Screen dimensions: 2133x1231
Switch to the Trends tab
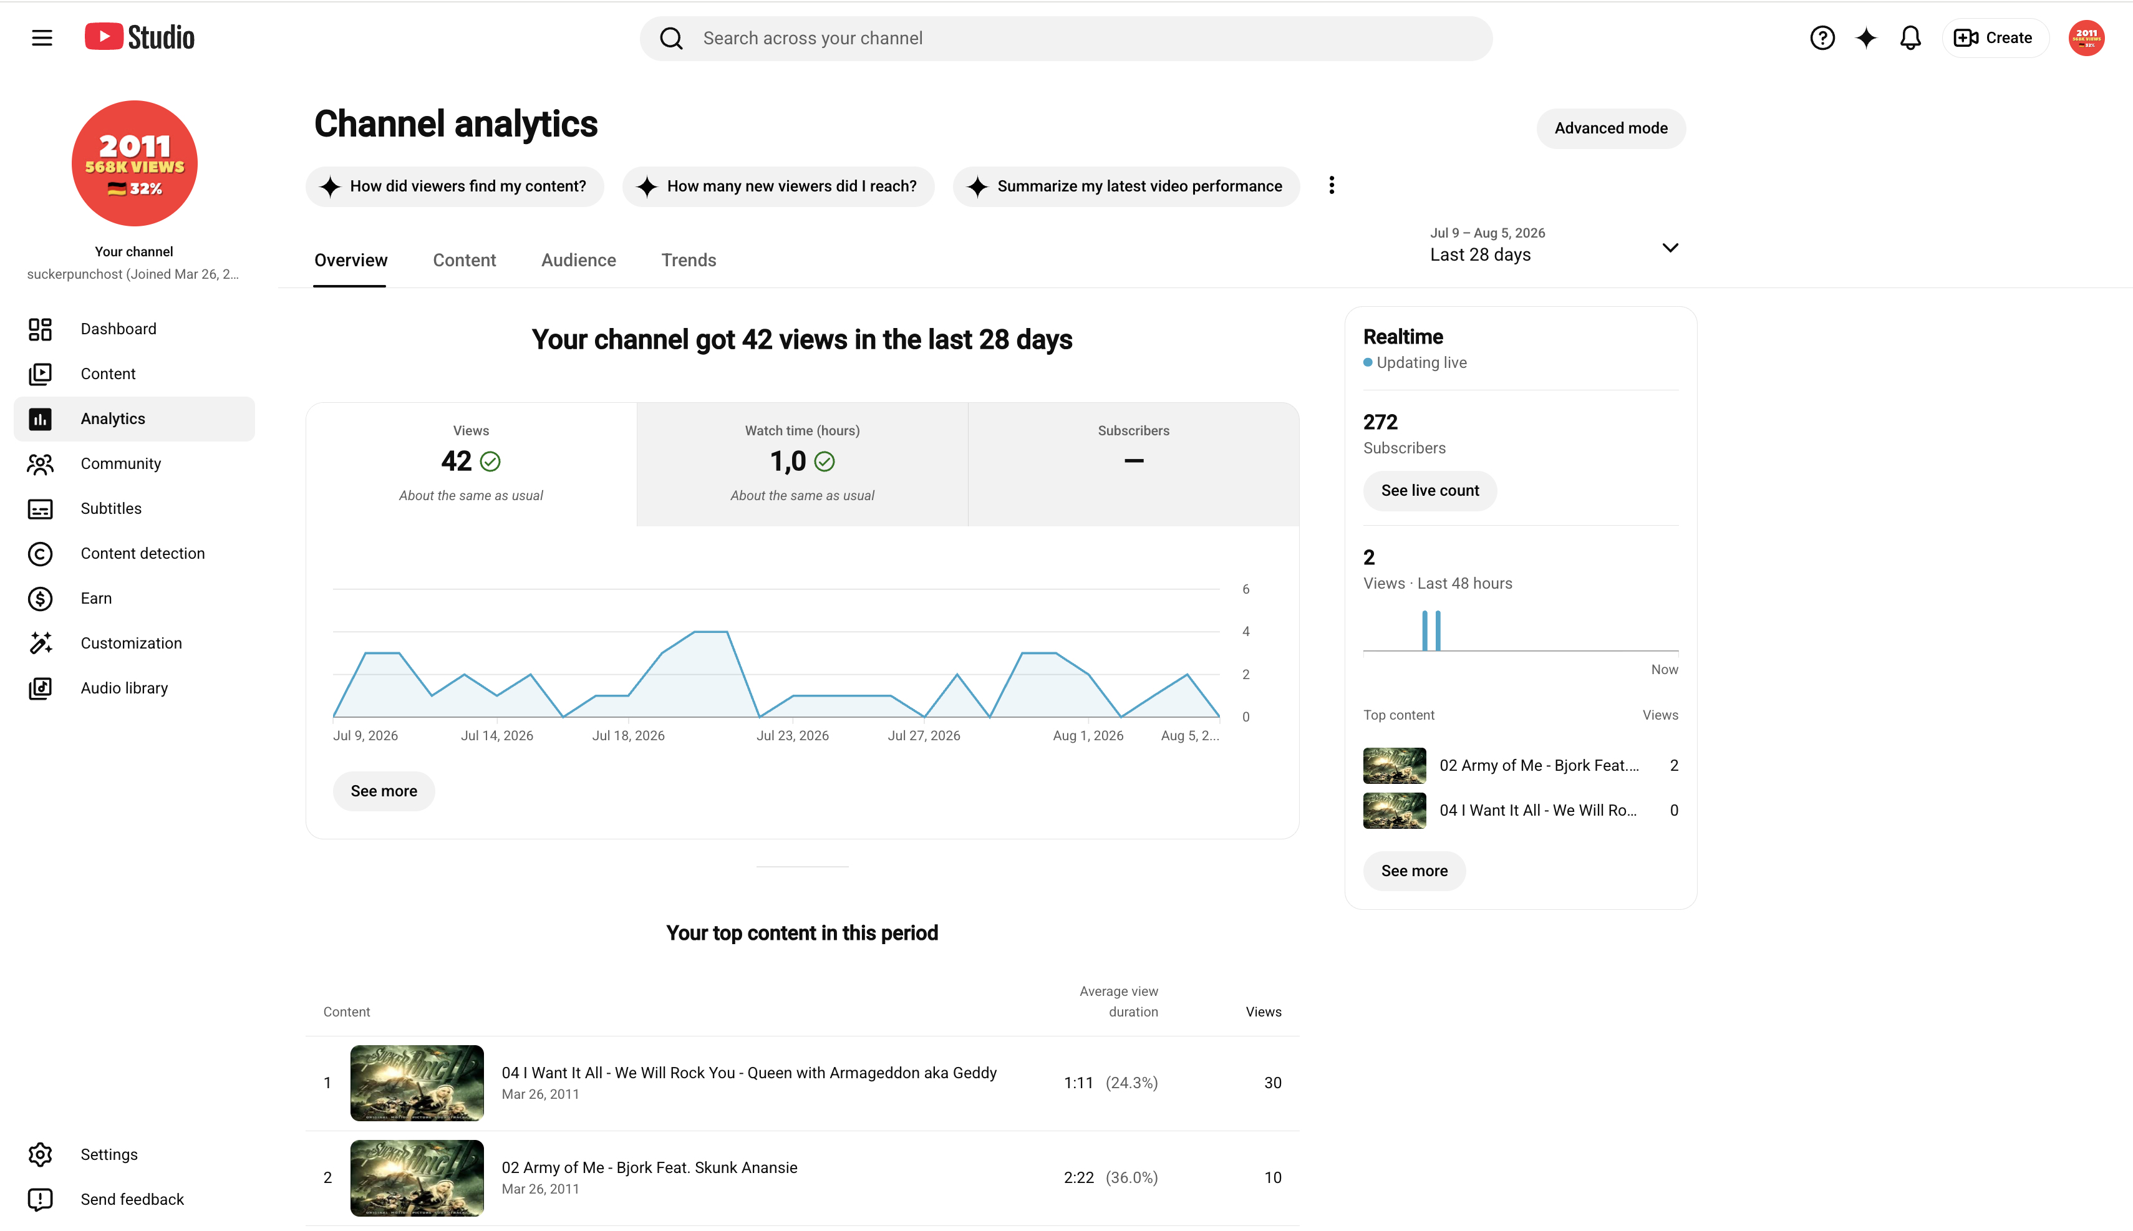688,261
